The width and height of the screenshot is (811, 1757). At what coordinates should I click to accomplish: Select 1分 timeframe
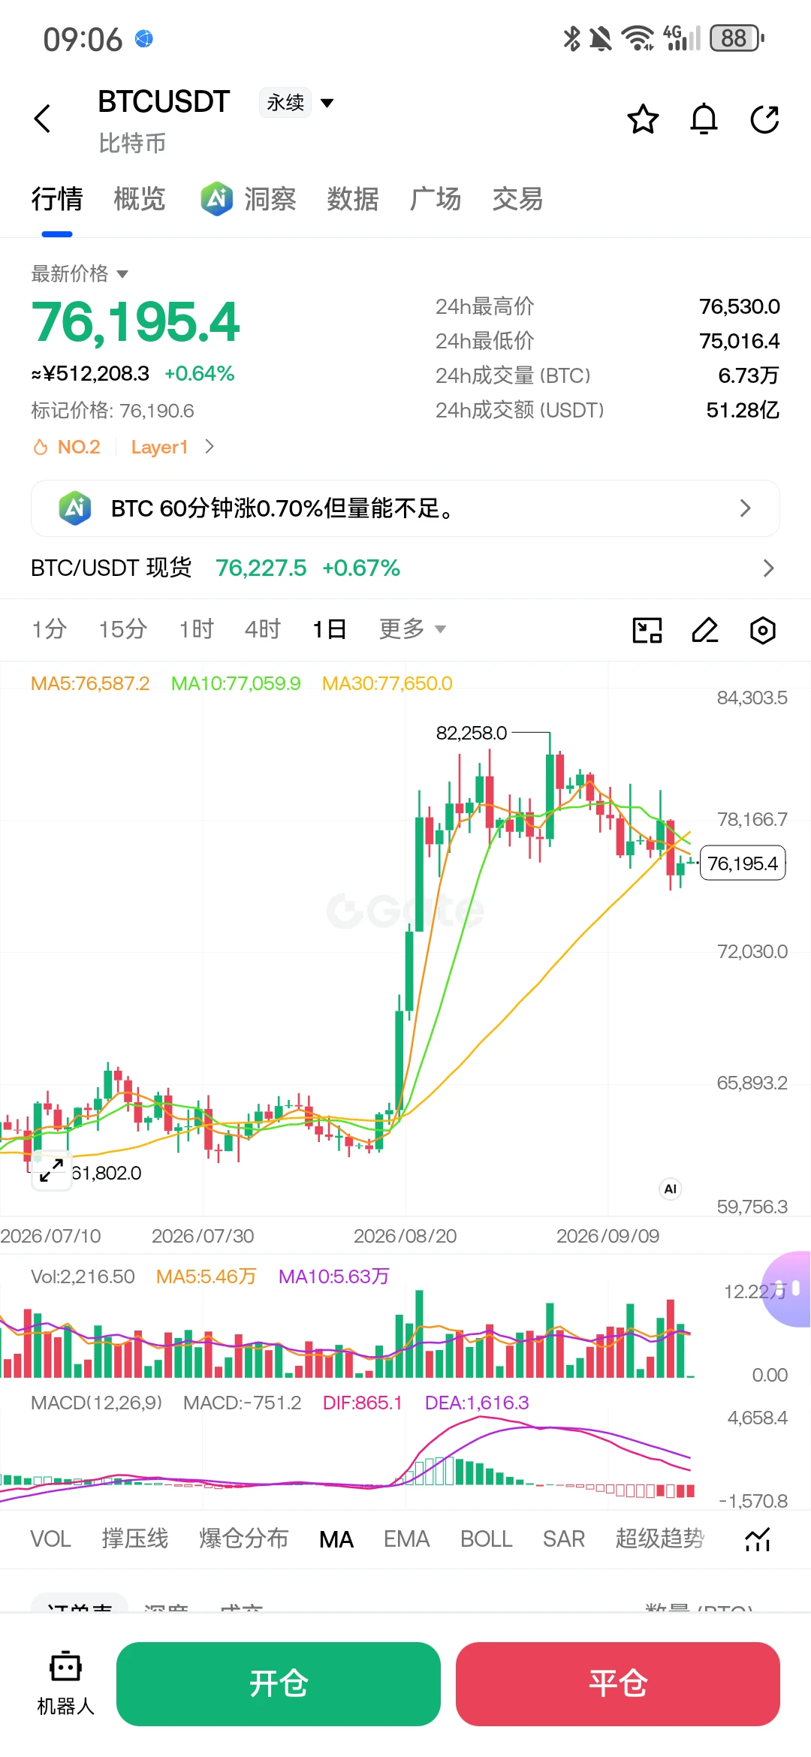[x=50, y=628]
